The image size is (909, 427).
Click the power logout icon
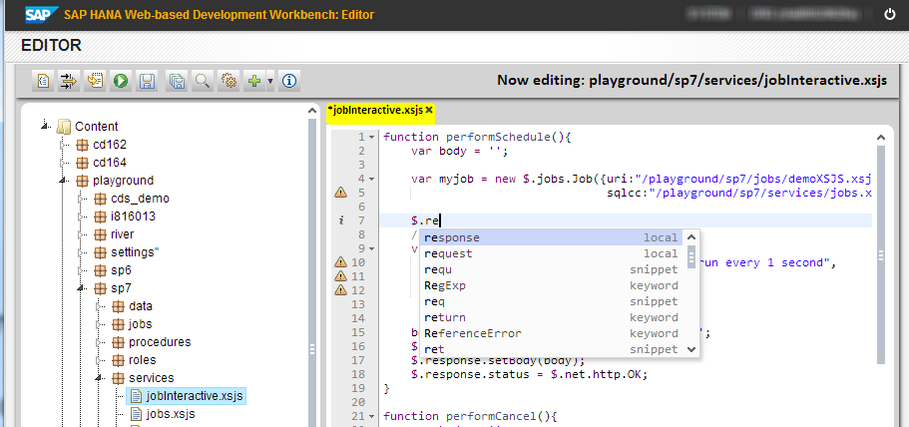pyautogui.click(x=890, y=15)
